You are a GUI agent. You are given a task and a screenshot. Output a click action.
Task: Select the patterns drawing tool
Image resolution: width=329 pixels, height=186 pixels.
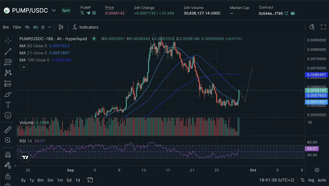coord(8,73)
